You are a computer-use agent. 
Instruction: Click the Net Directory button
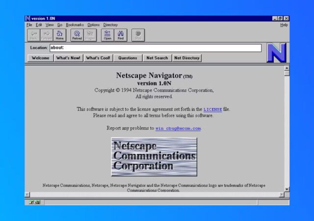pyautogui.click(x=187, y=58)
